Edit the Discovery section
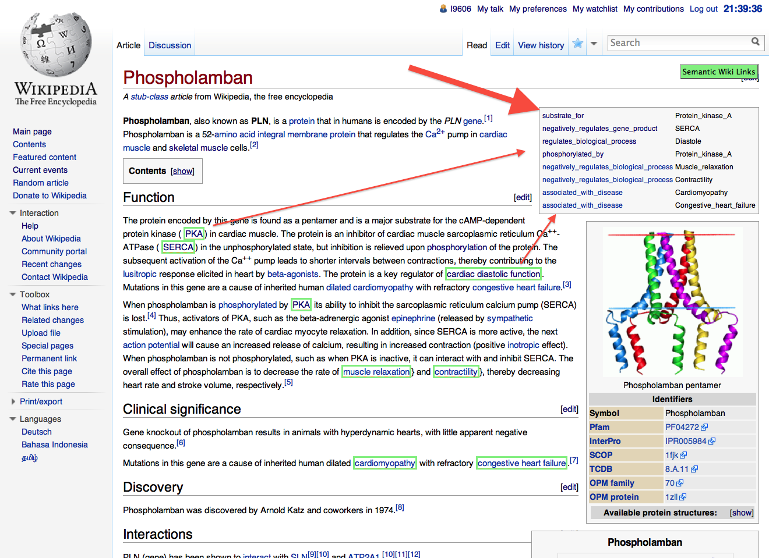769x558 pixels. (x=569, y=487)
